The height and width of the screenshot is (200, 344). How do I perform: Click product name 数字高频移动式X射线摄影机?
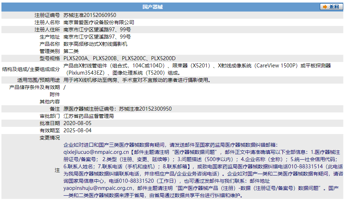tap(95, 44)
